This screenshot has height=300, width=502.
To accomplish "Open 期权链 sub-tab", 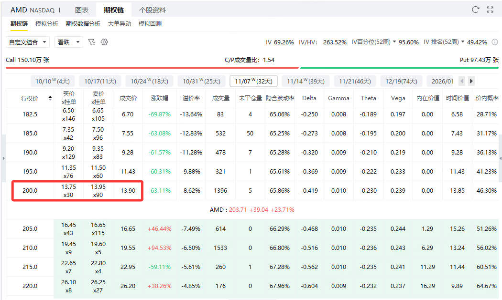I will point(19,24).
